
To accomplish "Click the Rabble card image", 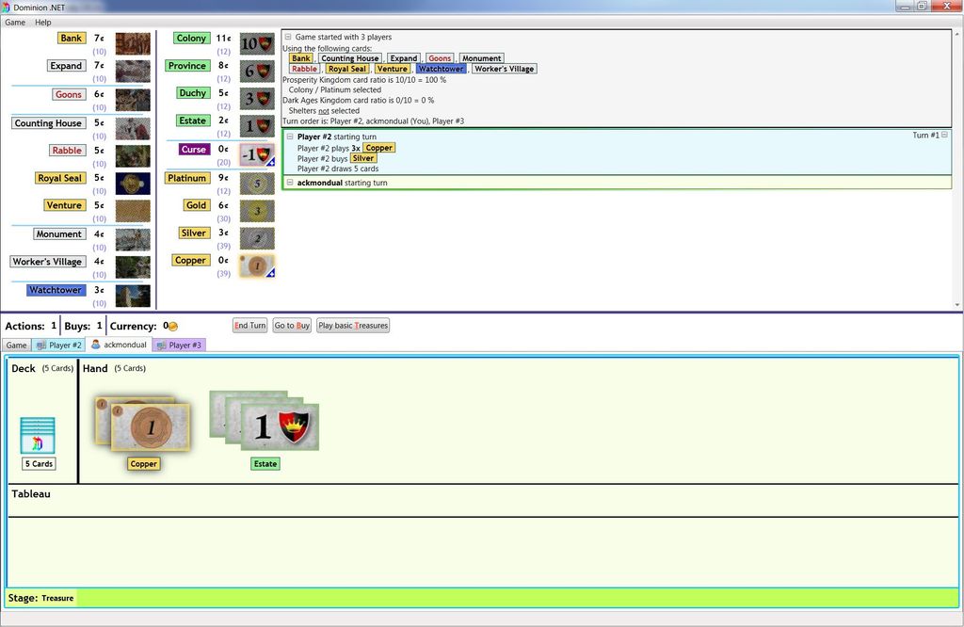I will coord(133,156).
